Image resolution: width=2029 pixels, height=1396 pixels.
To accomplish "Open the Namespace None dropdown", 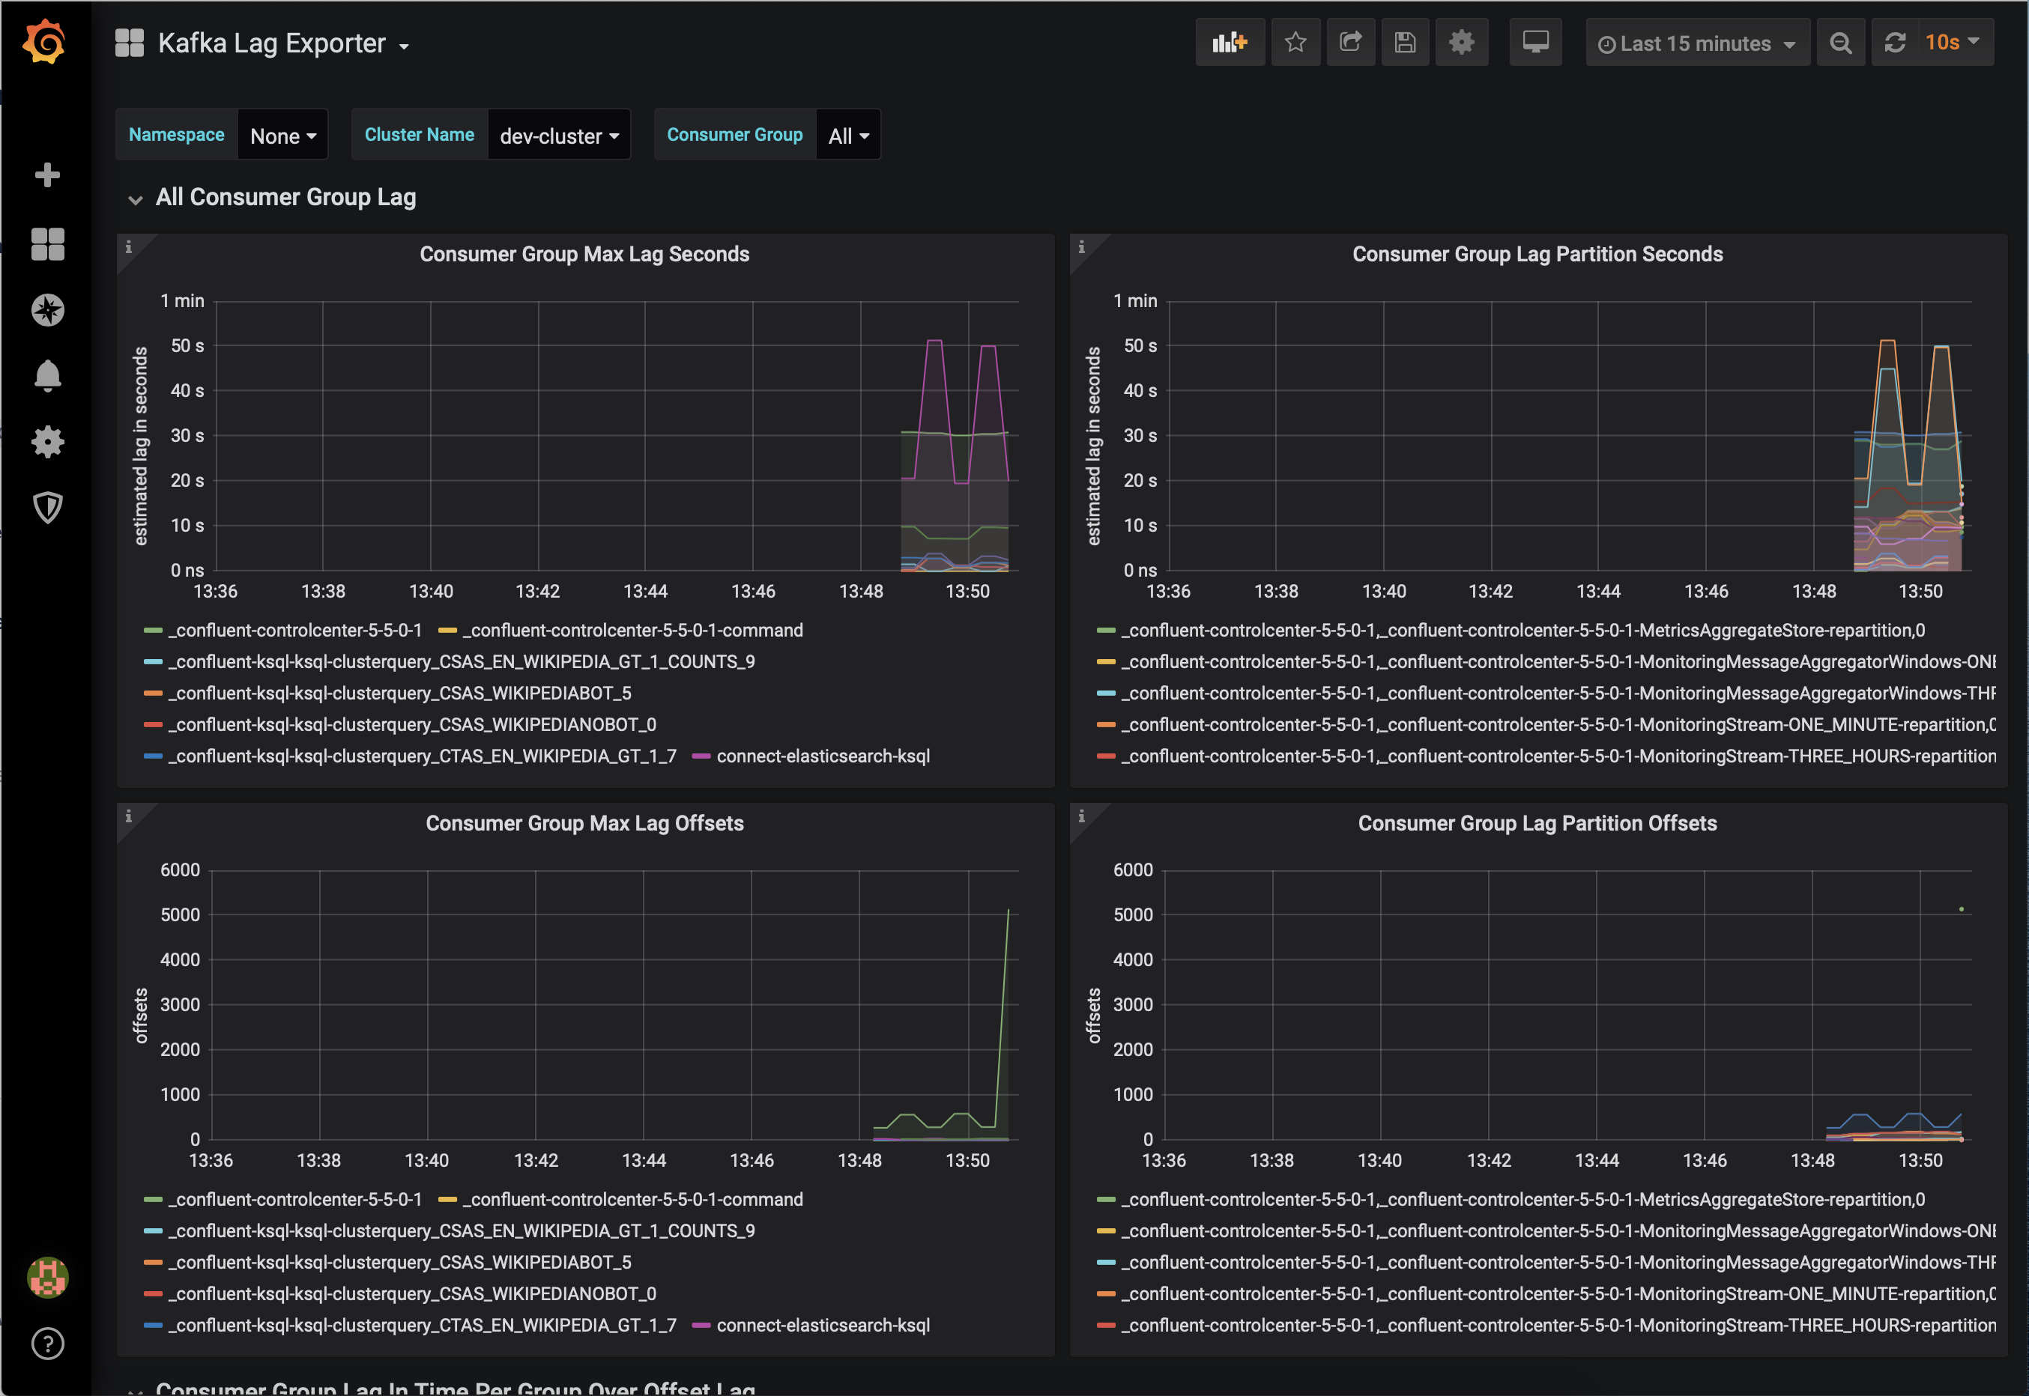I will coord(282,136).
